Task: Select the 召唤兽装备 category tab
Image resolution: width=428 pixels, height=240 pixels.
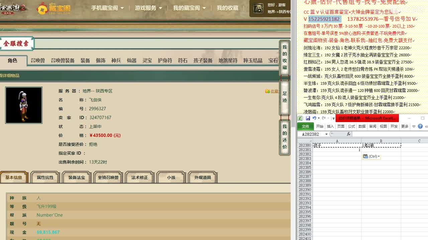Action: point(63,61)
